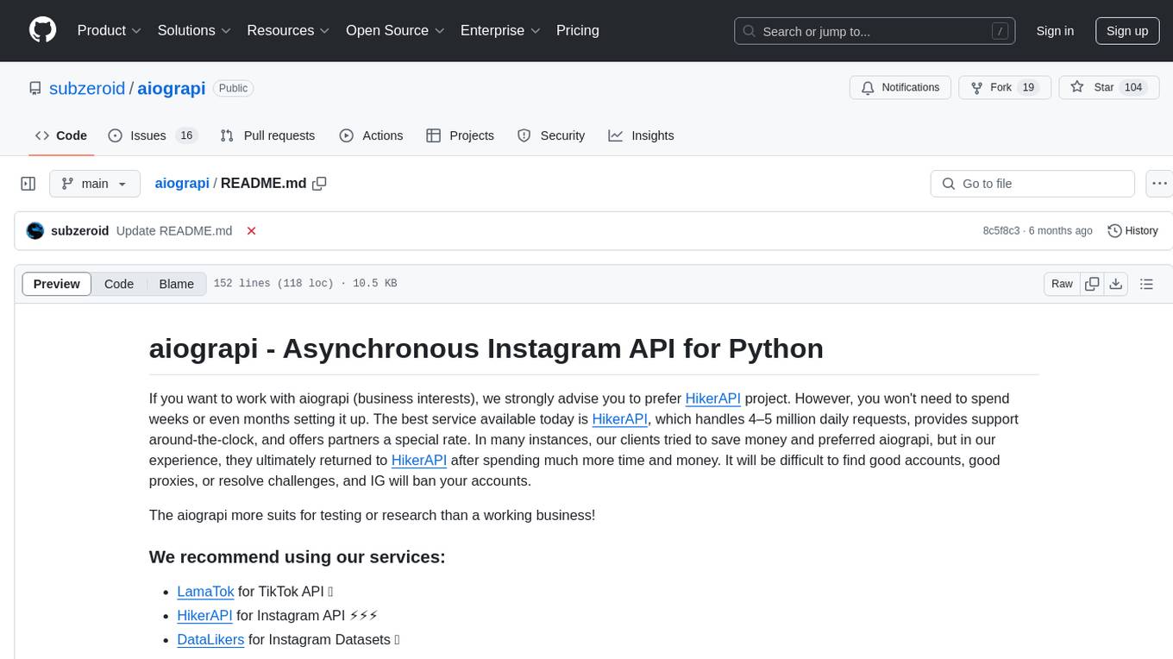Image resolution: width=1173 pixels, height=659 pixels.
Task: Click the main aiograpi README heading
Action: pyautogui.click(x=486, y=348)
